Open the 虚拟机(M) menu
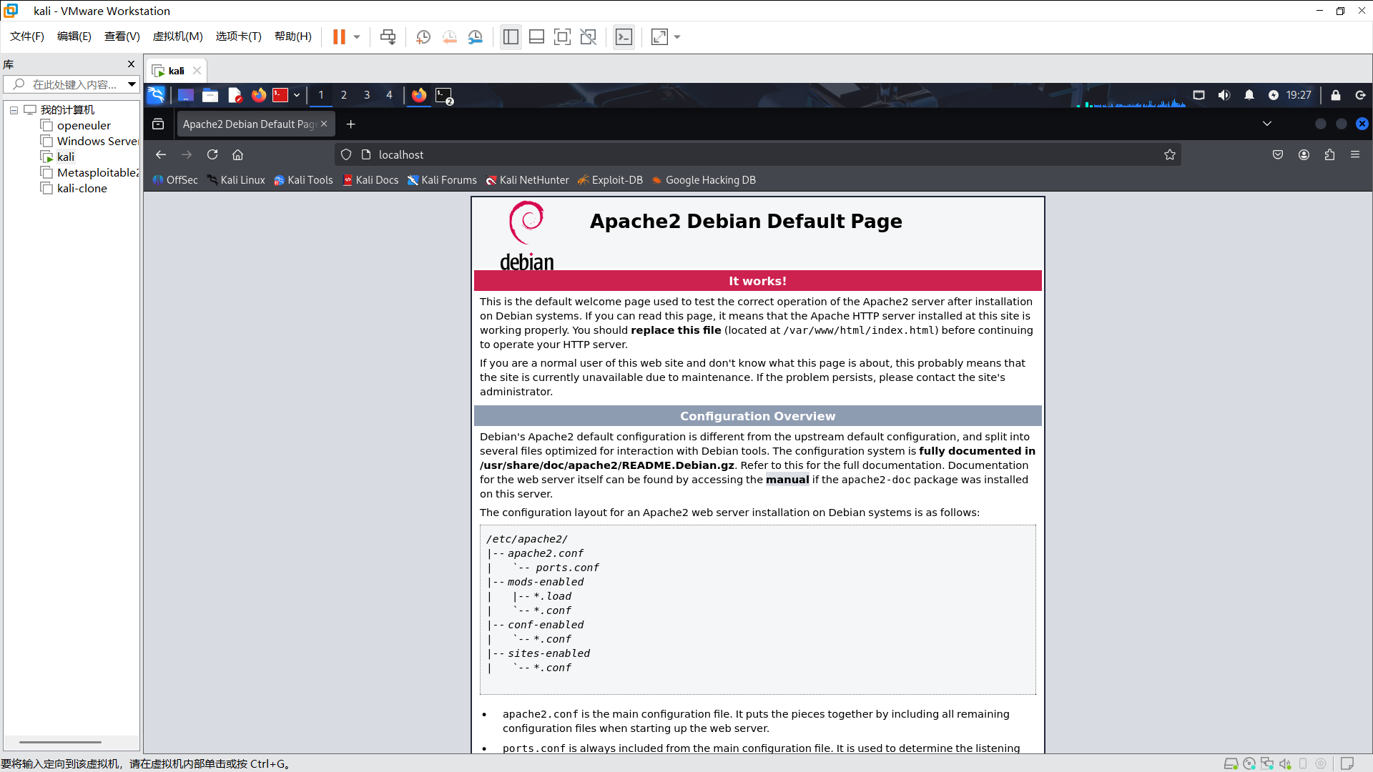The image size is (1373, 772). [x=177, y=36]
